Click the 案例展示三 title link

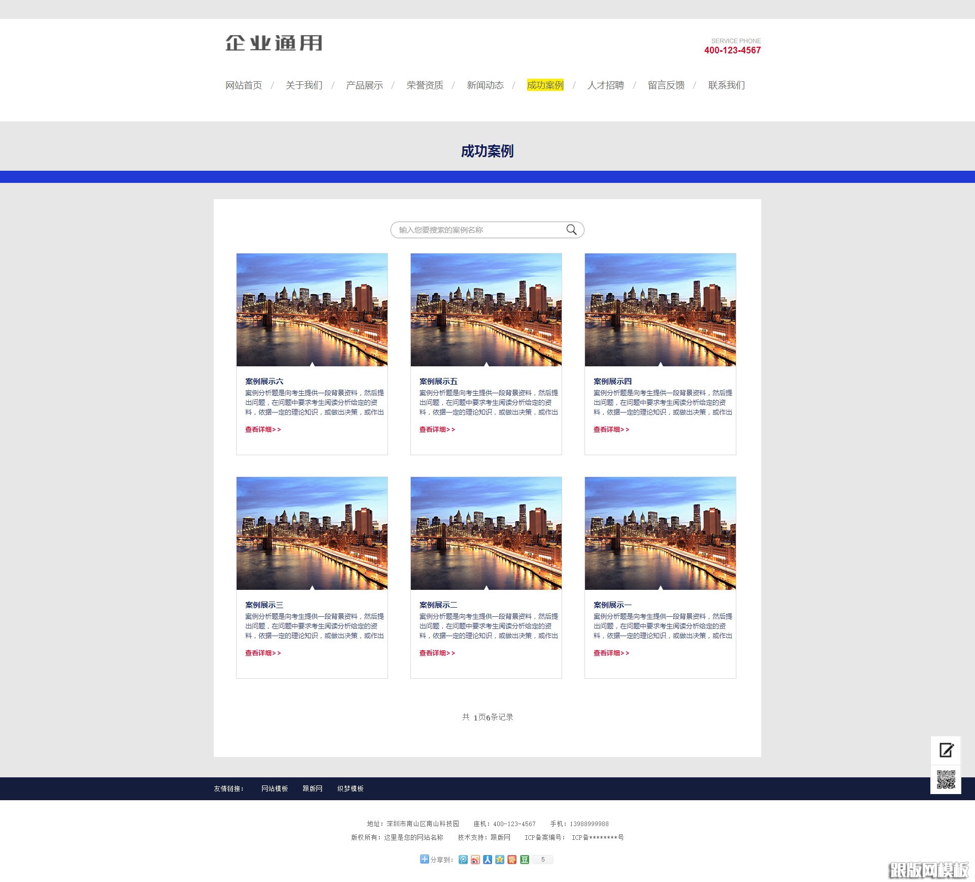[x=264, y=605]
